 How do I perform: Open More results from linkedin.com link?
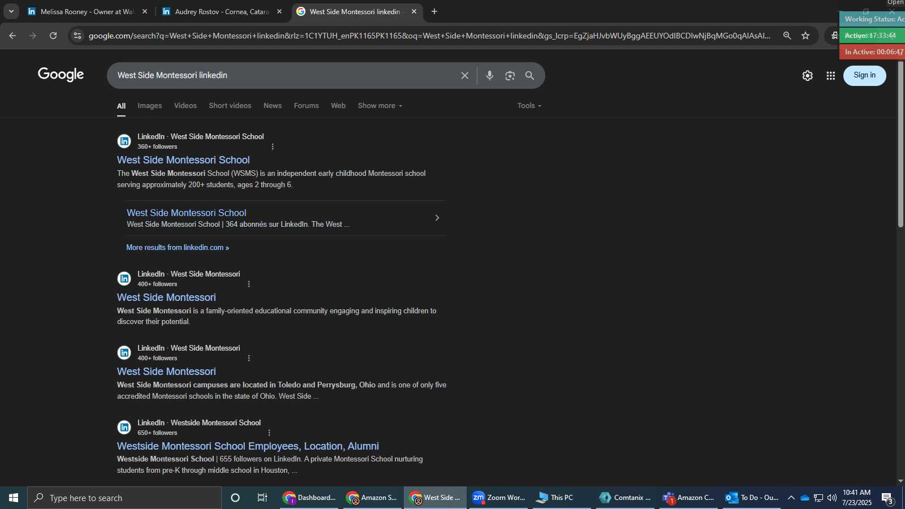[178, 248]
